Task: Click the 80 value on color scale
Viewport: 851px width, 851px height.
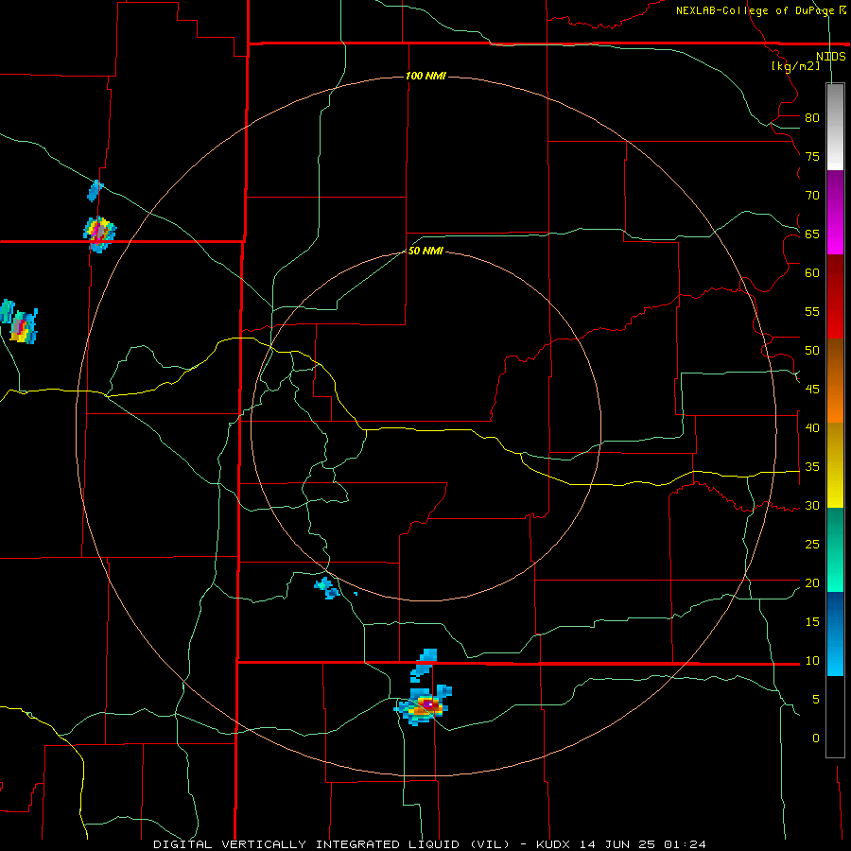Action: 812,118
